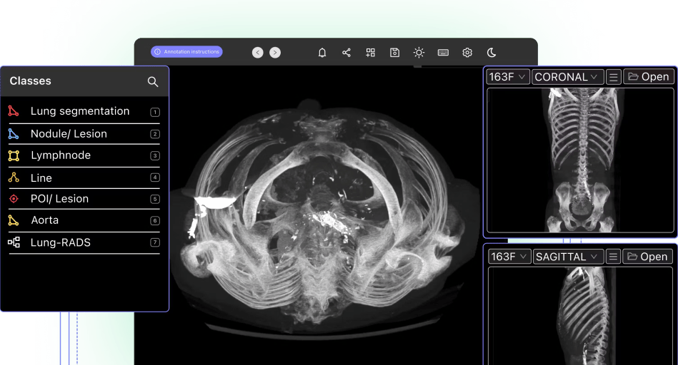The image size is (678, 365).
Task: Adjust brightness with sun icon
Action: [x=419, y=53]
